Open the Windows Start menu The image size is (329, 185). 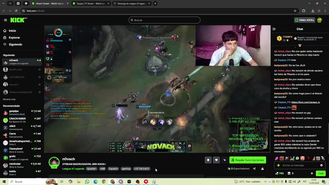pyautogui.click(x=4, y=182)
